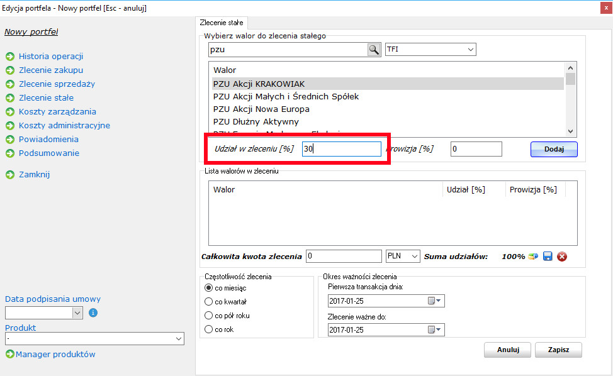Click the green arrow icon beside Zamknij
The height and width of the screenshot is (376, 613).
pos(10,175)
